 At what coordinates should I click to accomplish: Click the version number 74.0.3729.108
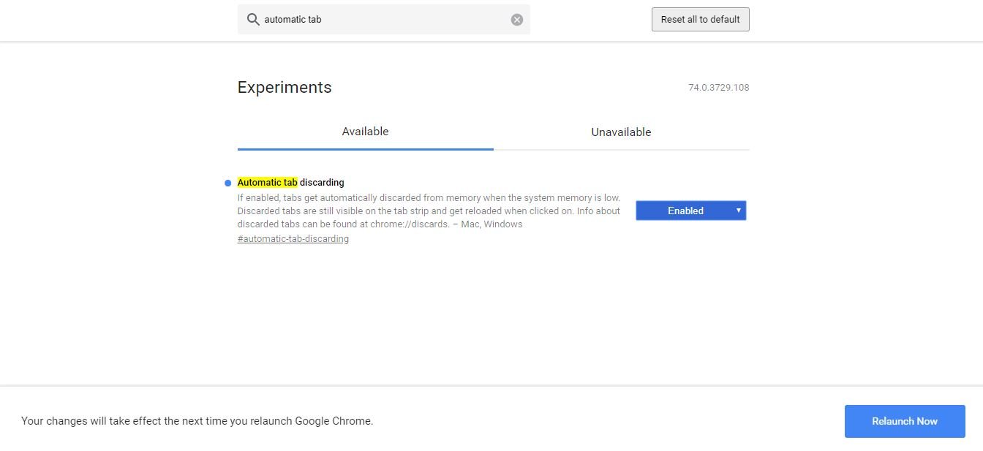pyautogui.click(x=719, y=88)
